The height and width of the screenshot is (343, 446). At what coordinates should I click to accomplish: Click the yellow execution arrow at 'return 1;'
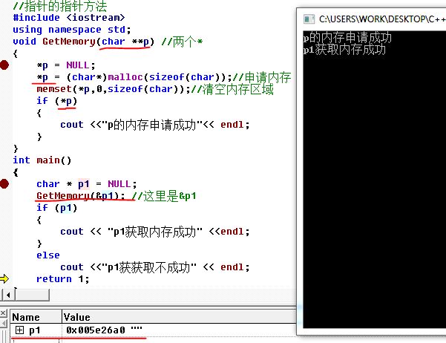point(4,278)
